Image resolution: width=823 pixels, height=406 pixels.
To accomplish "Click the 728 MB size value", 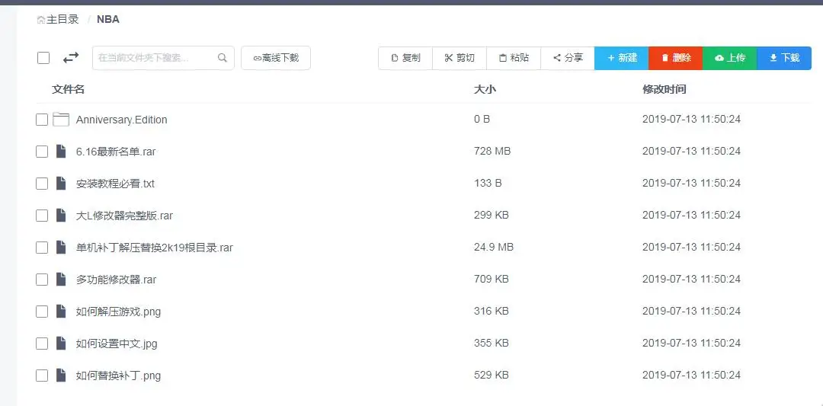I will (x=492, y=151).
